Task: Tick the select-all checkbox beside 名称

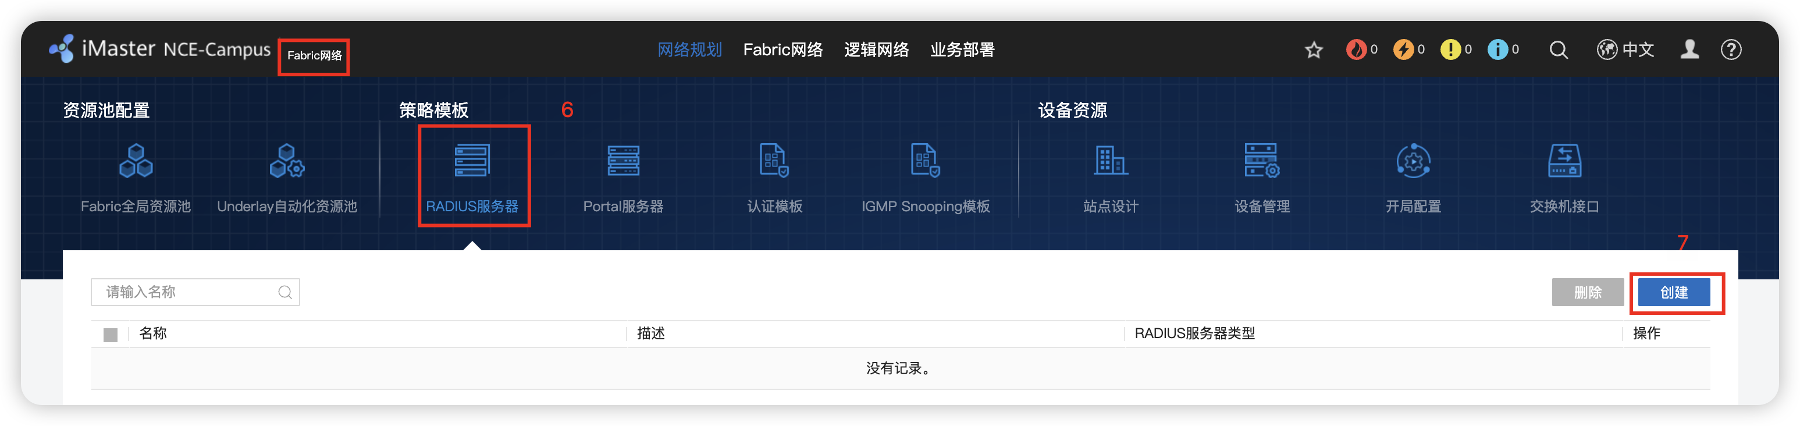Action: 111,335
